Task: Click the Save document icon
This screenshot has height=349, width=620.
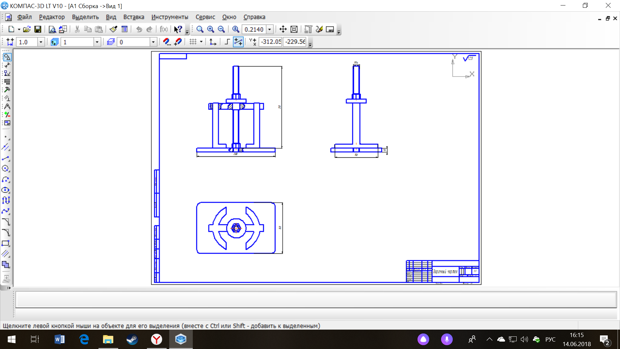Action: point(38,29)
